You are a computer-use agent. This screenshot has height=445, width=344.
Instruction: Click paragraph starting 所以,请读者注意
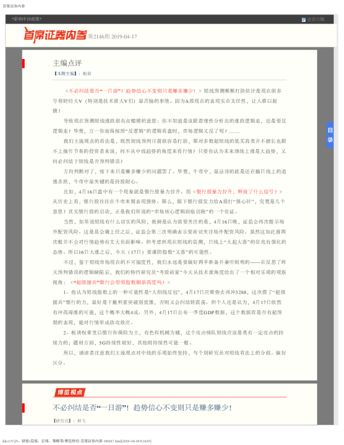pyautogui.click(x=169, y=357)
